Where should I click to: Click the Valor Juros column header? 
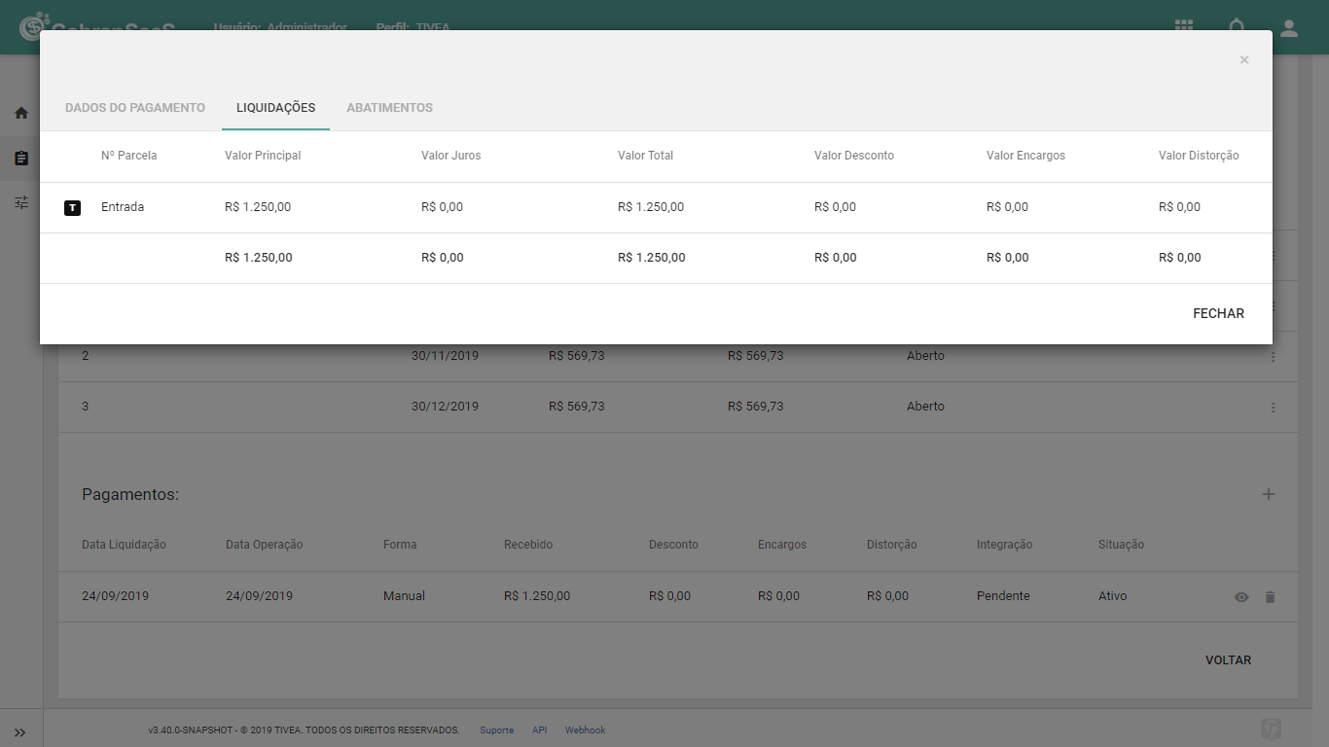coord(450,156)
